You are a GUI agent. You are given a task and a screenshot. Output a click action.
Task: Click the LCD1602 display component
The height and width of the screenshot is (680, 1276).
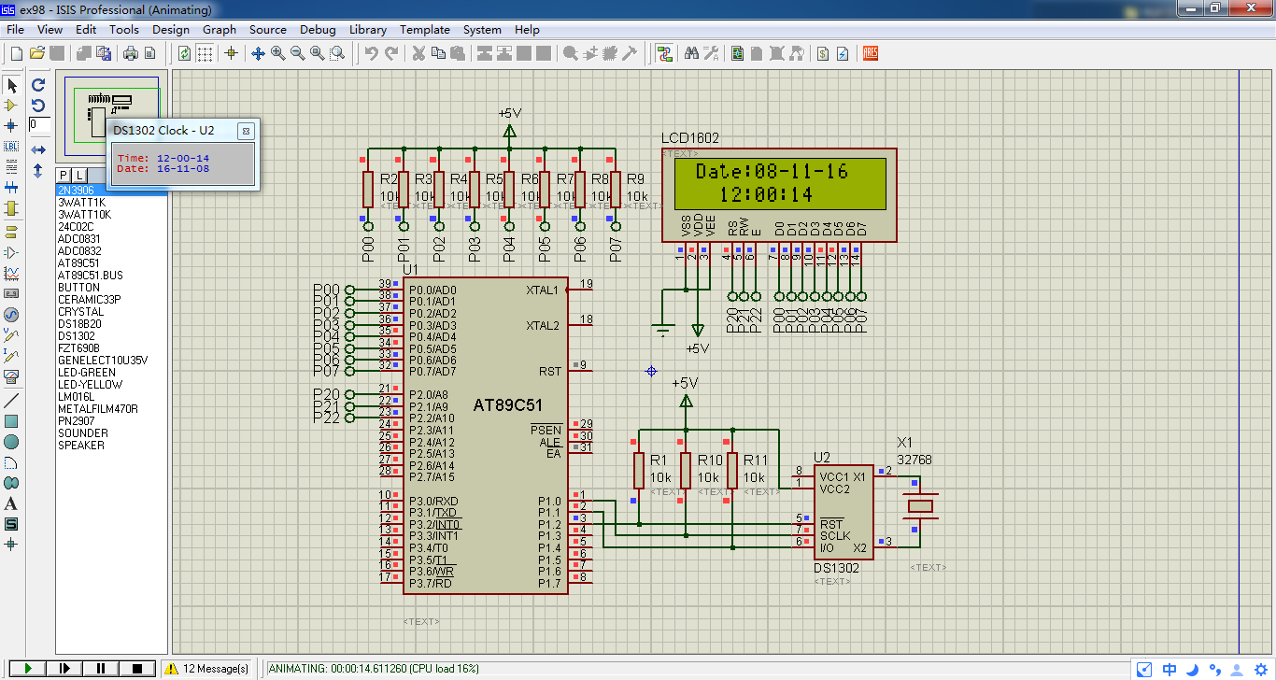pos(778,195)
